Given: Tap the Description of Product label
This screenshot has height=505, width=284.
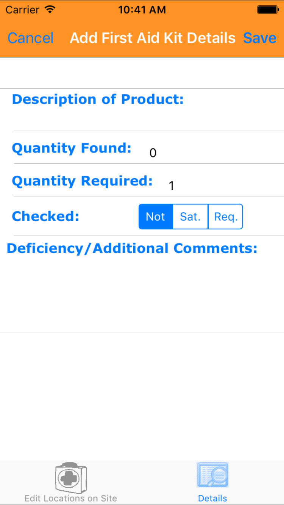Looking at the screenshot, I should pyautogui.click(x=98, y=99).
